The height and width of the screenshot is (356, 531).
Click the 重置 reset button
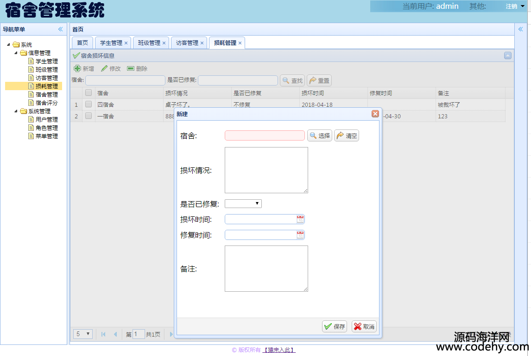(319, 80)
